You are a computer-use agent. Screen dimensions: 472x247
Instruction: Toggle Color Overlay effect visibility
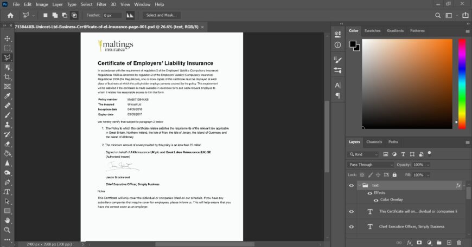click(376, 200)
